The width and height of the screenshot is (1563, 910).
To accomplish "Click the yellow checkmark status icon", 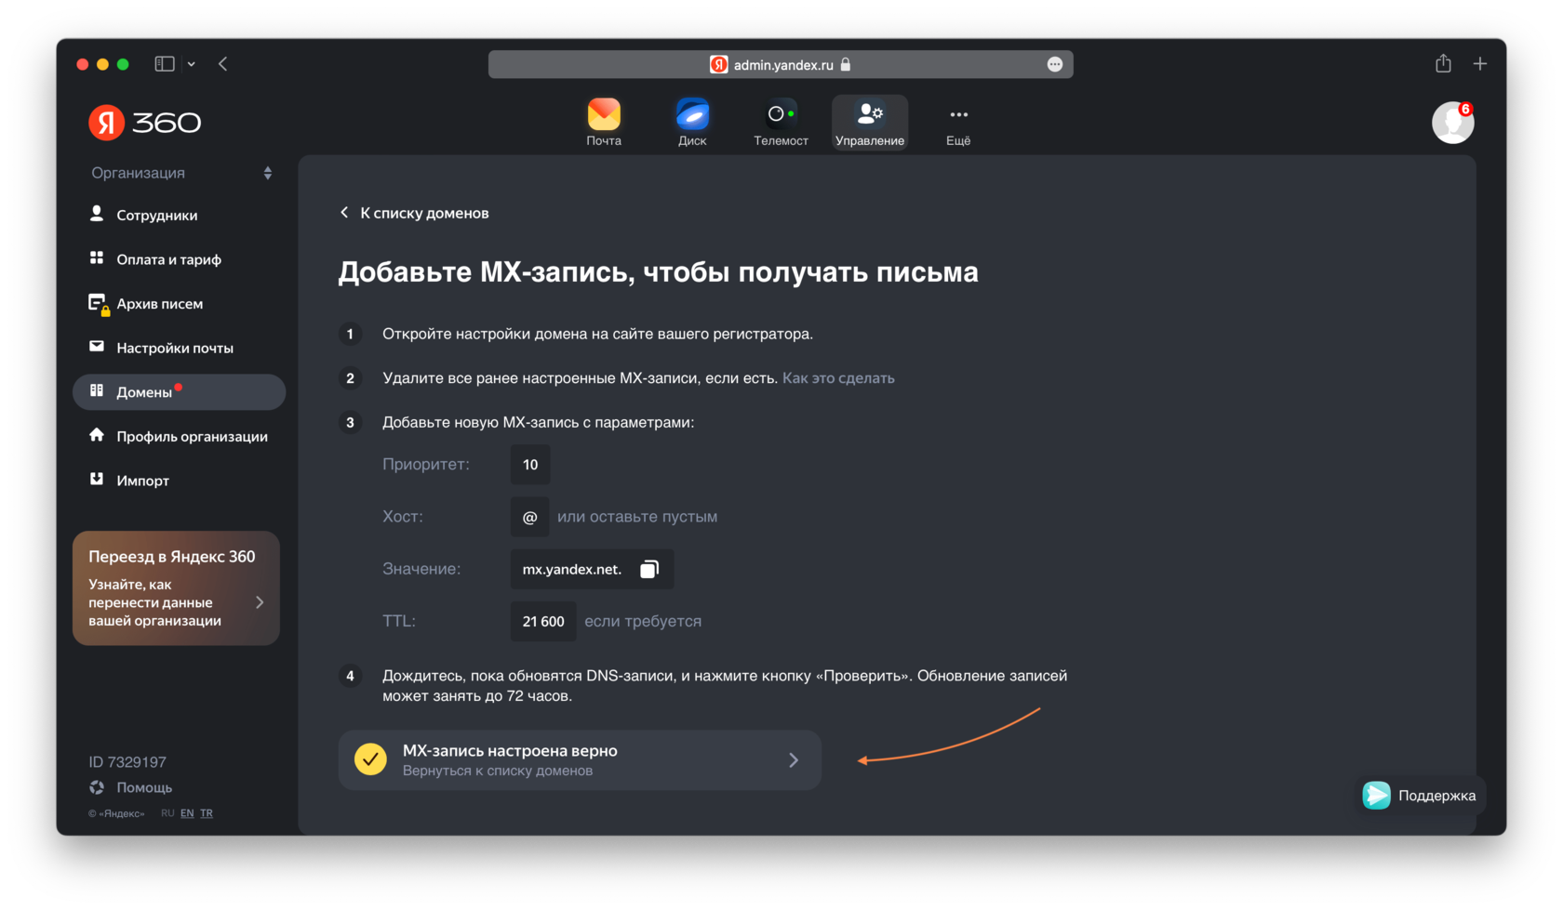I will coord(370,759).
